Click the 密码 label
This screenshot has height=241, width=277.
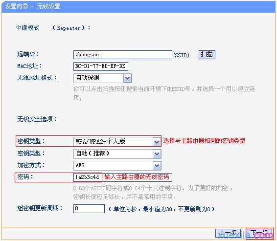coord(25,177)
